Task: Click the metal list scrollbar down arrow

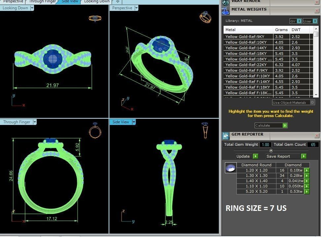Action: [x=316, y=95]
